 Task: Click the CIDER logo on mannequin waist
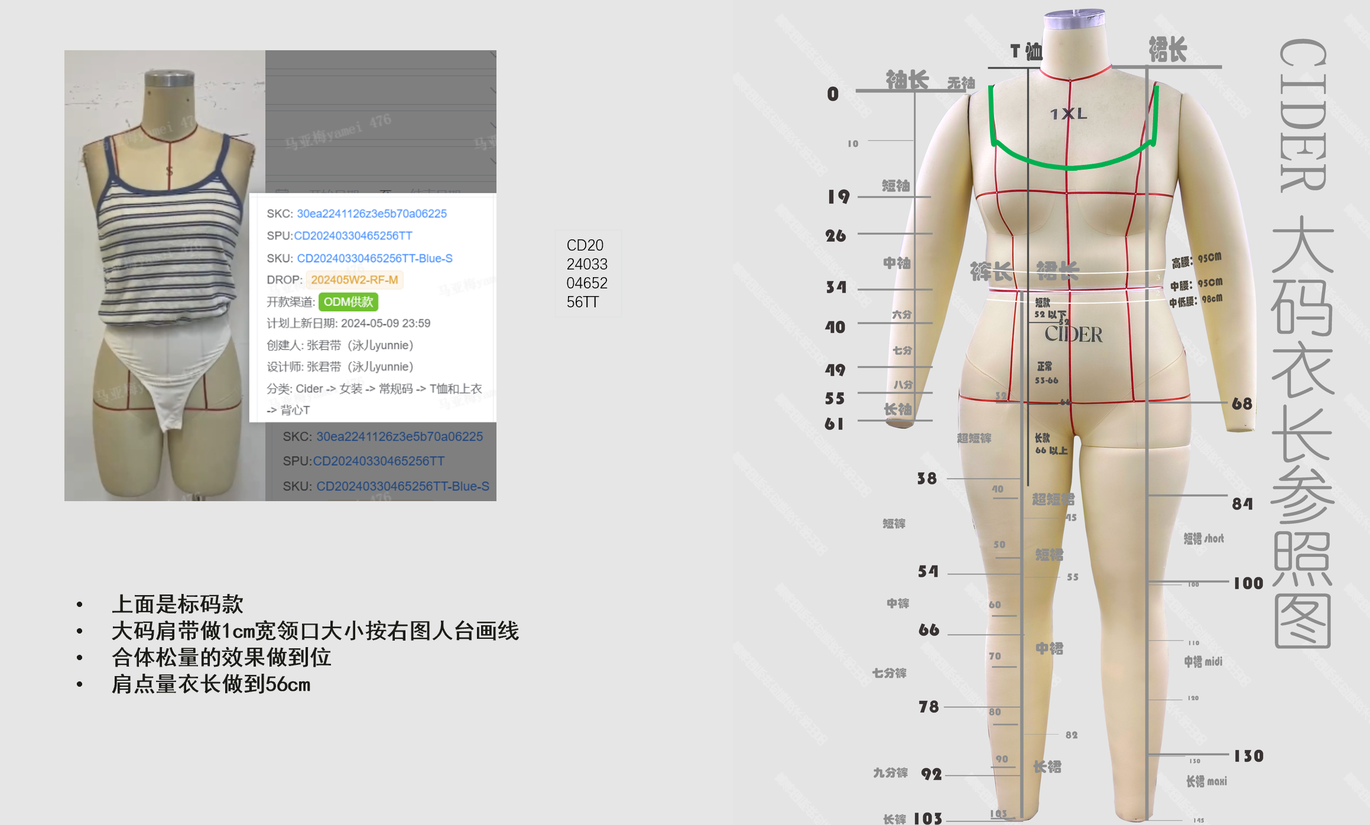1073,334
